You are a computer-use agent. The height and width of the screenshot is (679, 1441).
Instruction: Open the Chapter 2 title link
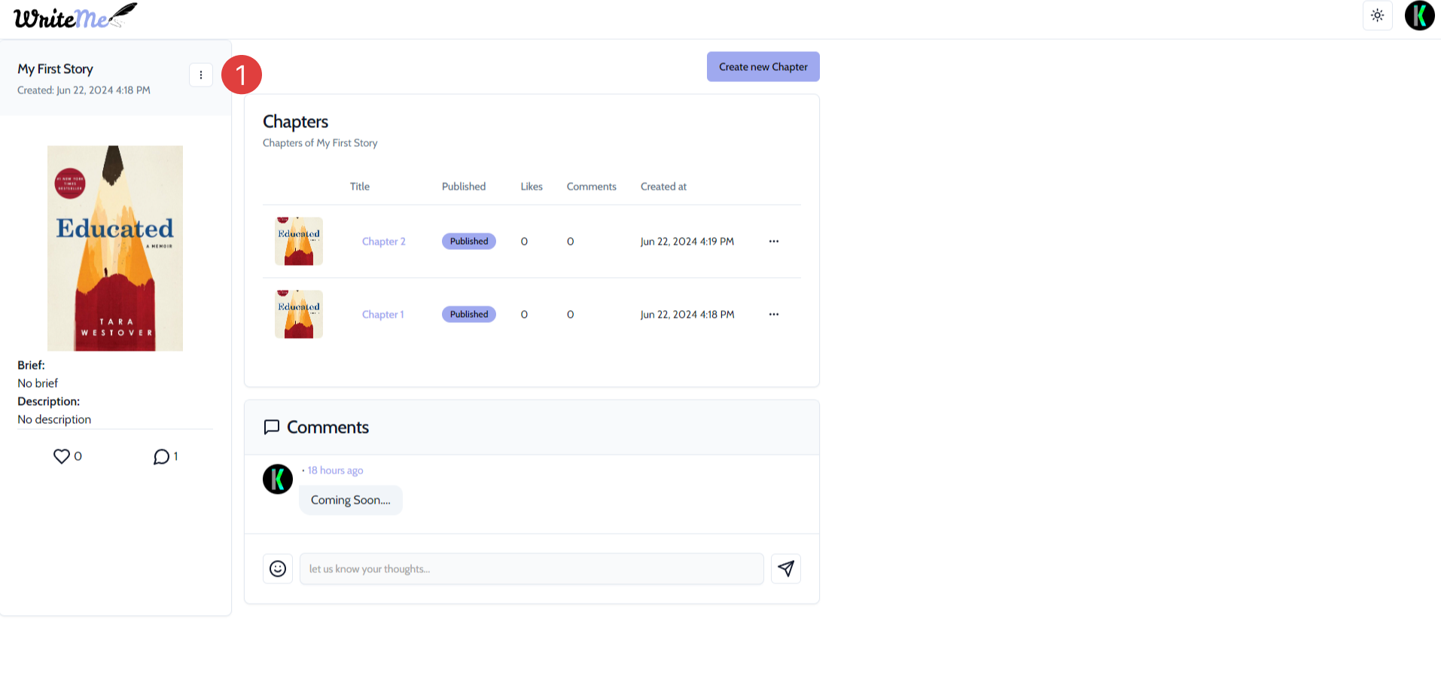pos(383,242)
